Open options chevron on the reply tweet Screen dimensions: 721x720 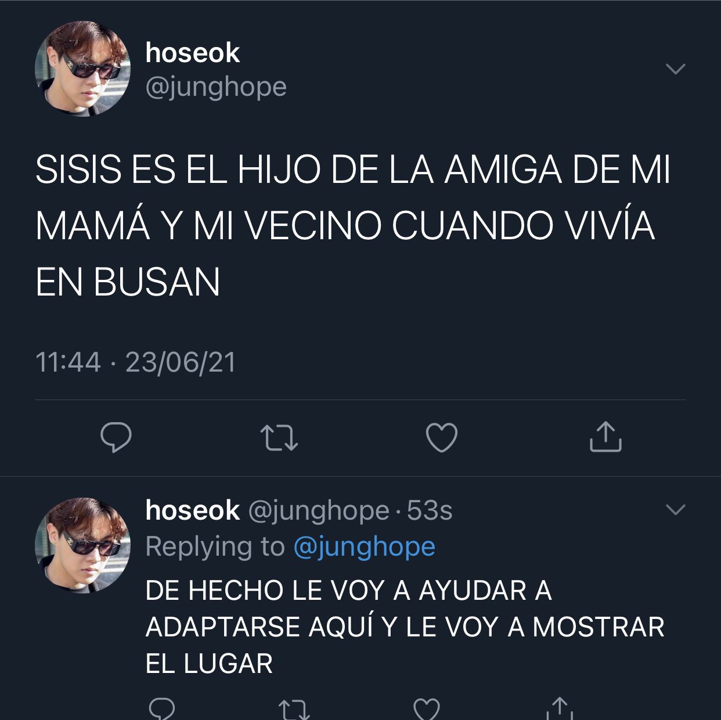pos(676,510)
